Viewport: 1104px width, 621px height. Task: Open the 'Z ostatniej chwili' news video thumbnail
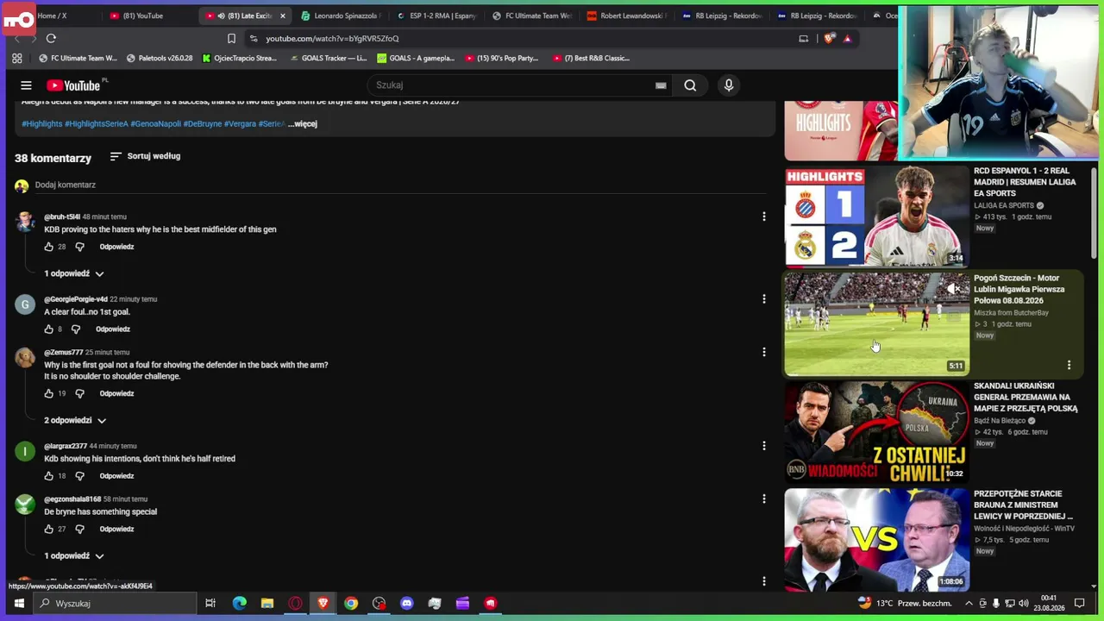(876, 432)
